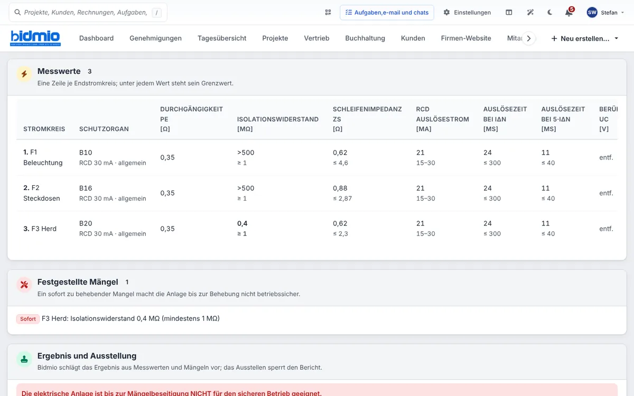This screenshot has width=634, height=396.
Task: Open the Projekte section
Action: [275, 38]
